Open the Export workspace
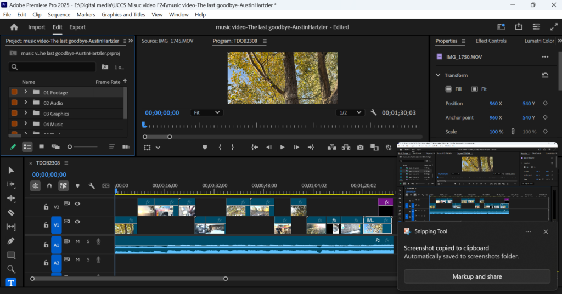Viewport: 562px width, 294px height. click(77, 27)
